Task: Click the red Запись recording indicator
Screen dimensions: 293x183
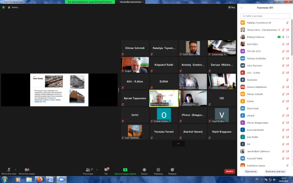Action: 13,7
